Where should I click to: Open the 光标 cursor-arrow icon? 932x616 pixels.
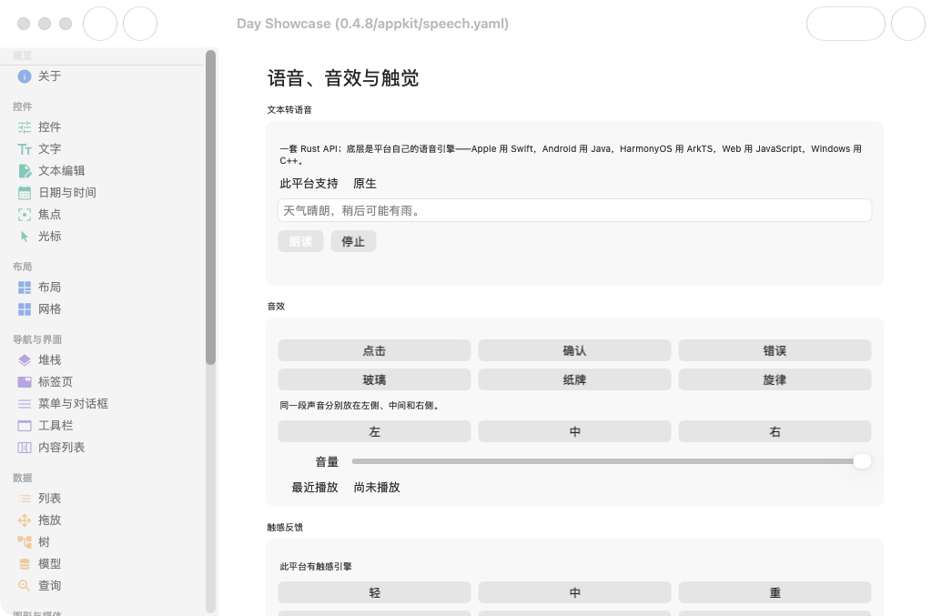point(25,237)
